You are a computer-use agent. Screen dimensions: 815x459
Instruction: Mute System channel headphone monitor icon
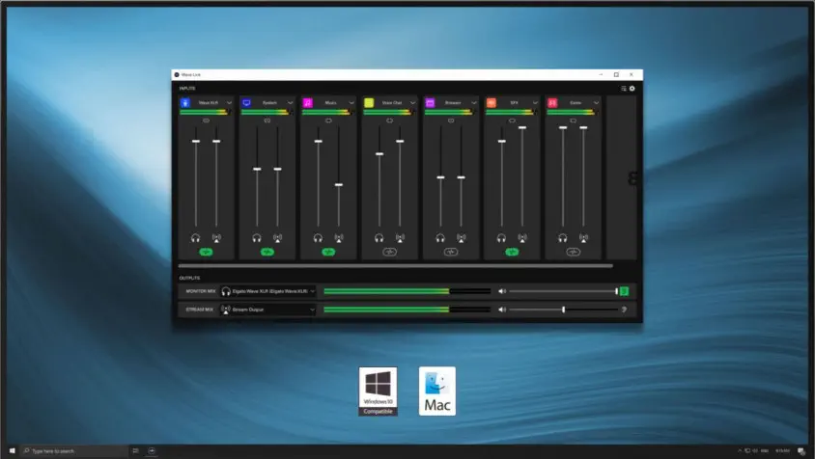point(257,238)
